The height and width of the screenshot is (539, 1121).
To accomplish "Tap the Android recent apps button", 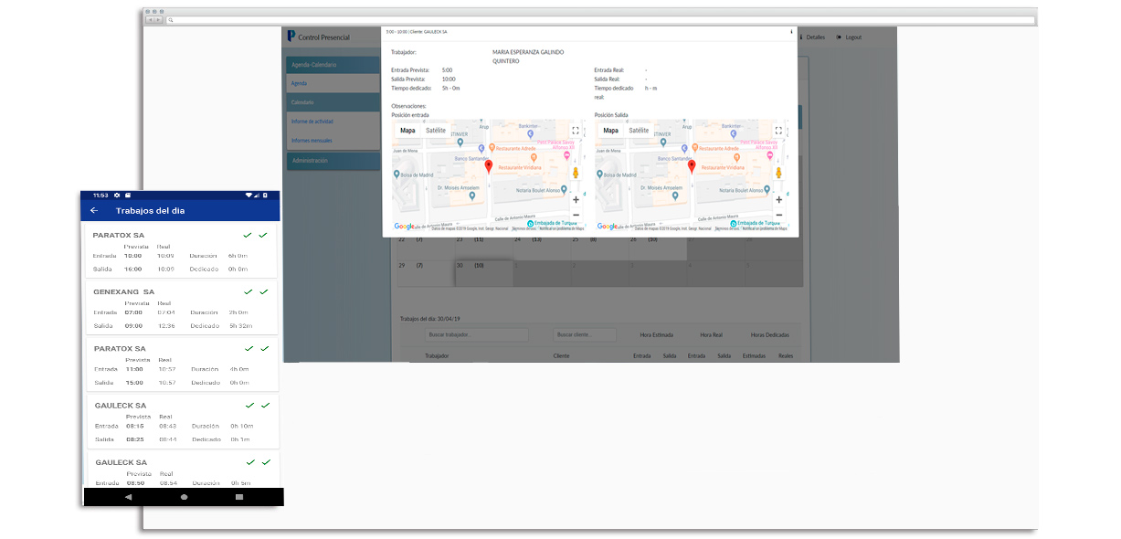I will tap(239, 497).
